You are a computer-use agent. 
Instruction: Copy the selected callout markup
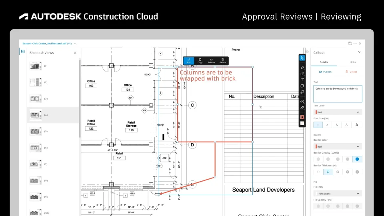(x=200, y=61)
